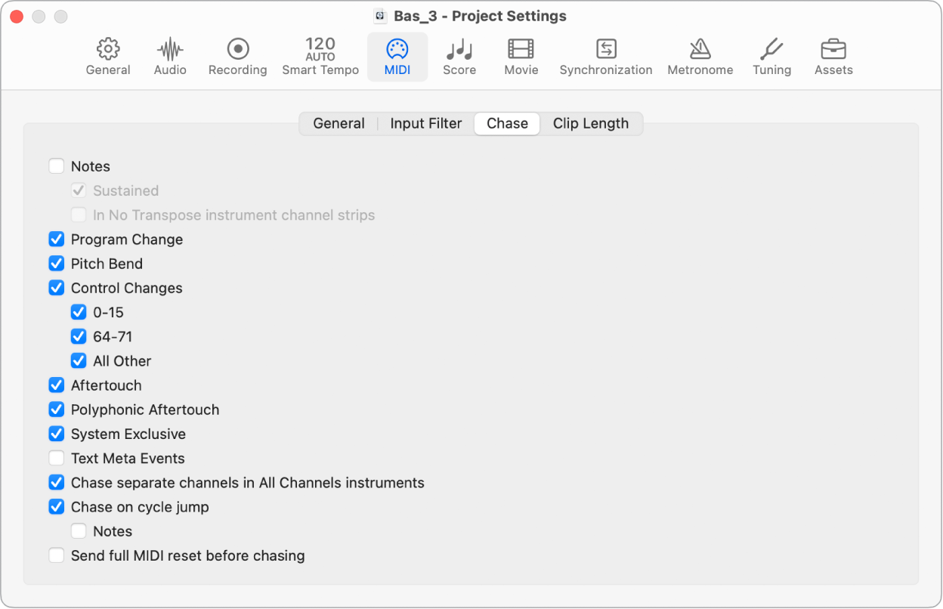
Task: Switch to the Input Filter tab
Action: click(425, 123)
